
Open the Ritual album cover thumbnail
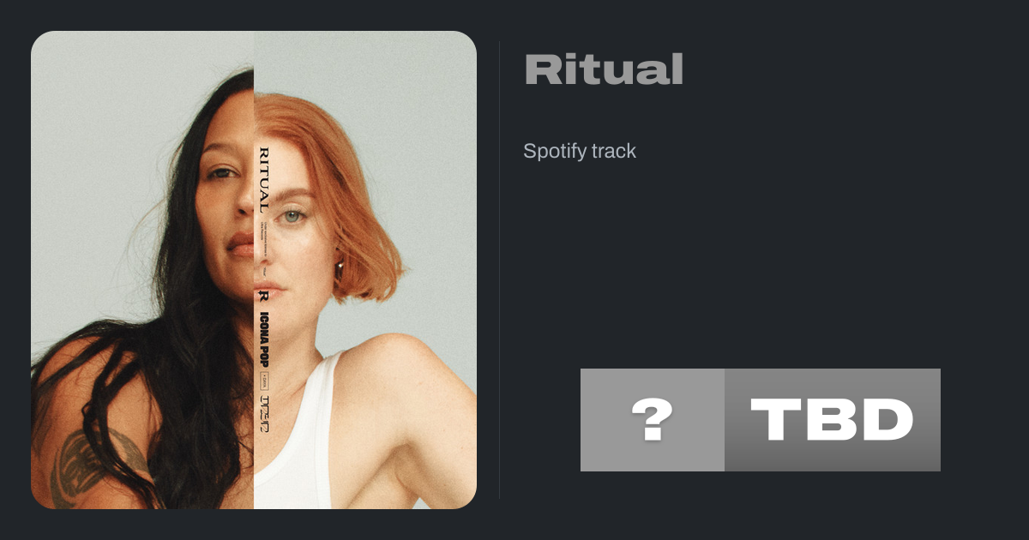pyautogui.click(x=254, y=270)
